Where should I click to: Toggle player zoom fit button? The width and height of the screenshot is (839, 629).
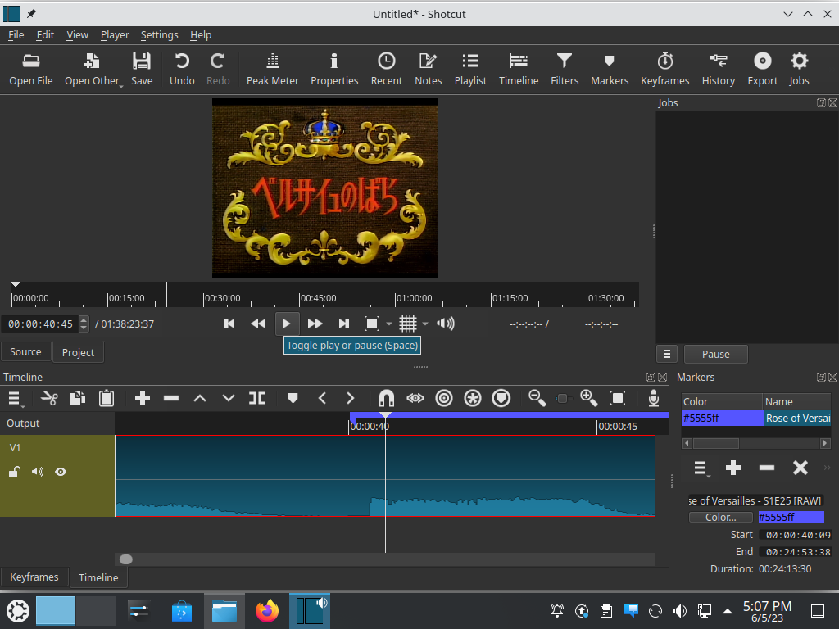[371, 324]
